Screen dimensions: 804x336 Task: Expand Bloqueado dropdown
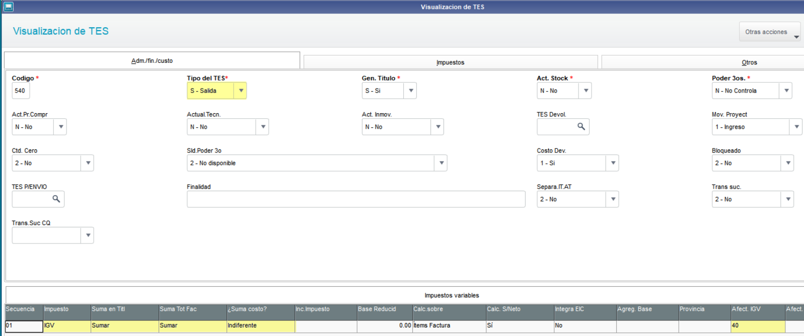coord(788,163)
